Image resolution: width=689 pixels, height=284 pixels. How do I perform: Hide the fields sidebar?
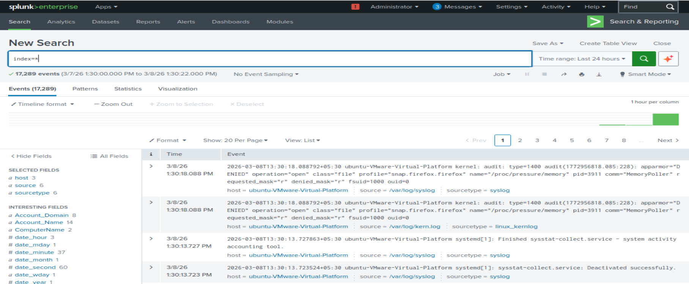(31, 156)
